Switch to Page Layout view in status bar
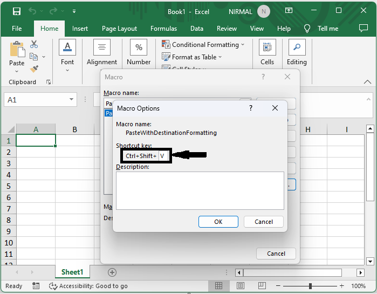 (x=239, y=286)
